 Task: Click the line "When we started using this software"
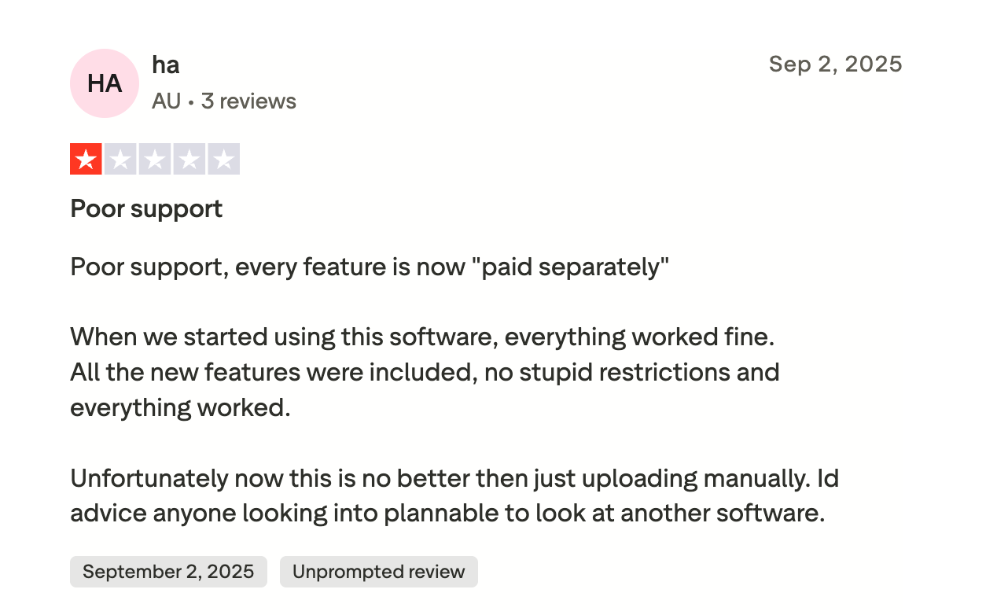point(422,337)
